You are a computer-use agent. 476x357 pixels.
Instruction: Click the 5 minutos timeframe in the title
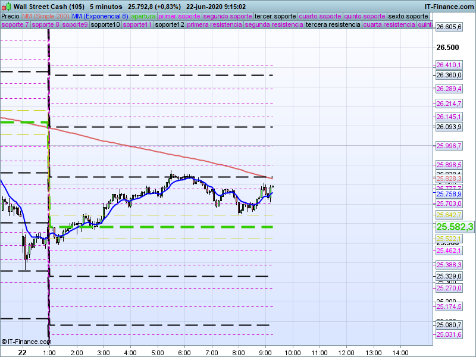(106, 7)
